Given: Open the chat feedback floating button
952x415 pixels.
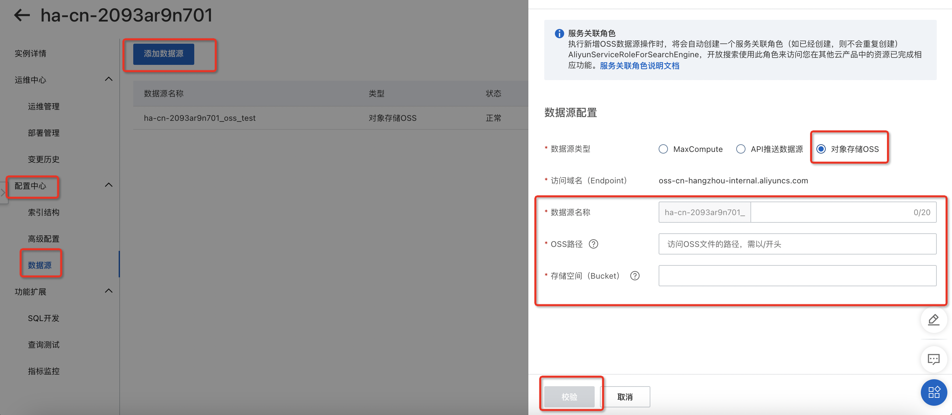Looking at the screenshot, I should [933, 359].
